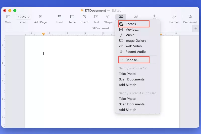
Task: Choose Movies... from the media menu
Action: (x=138, y=29)
